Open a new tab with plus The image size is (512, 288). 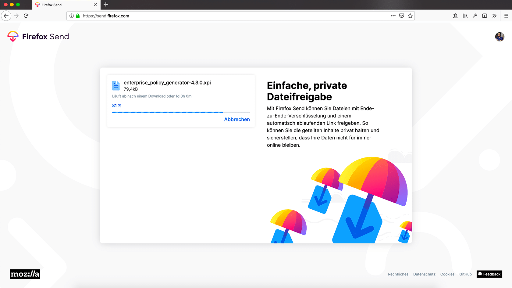click(106, 5)
